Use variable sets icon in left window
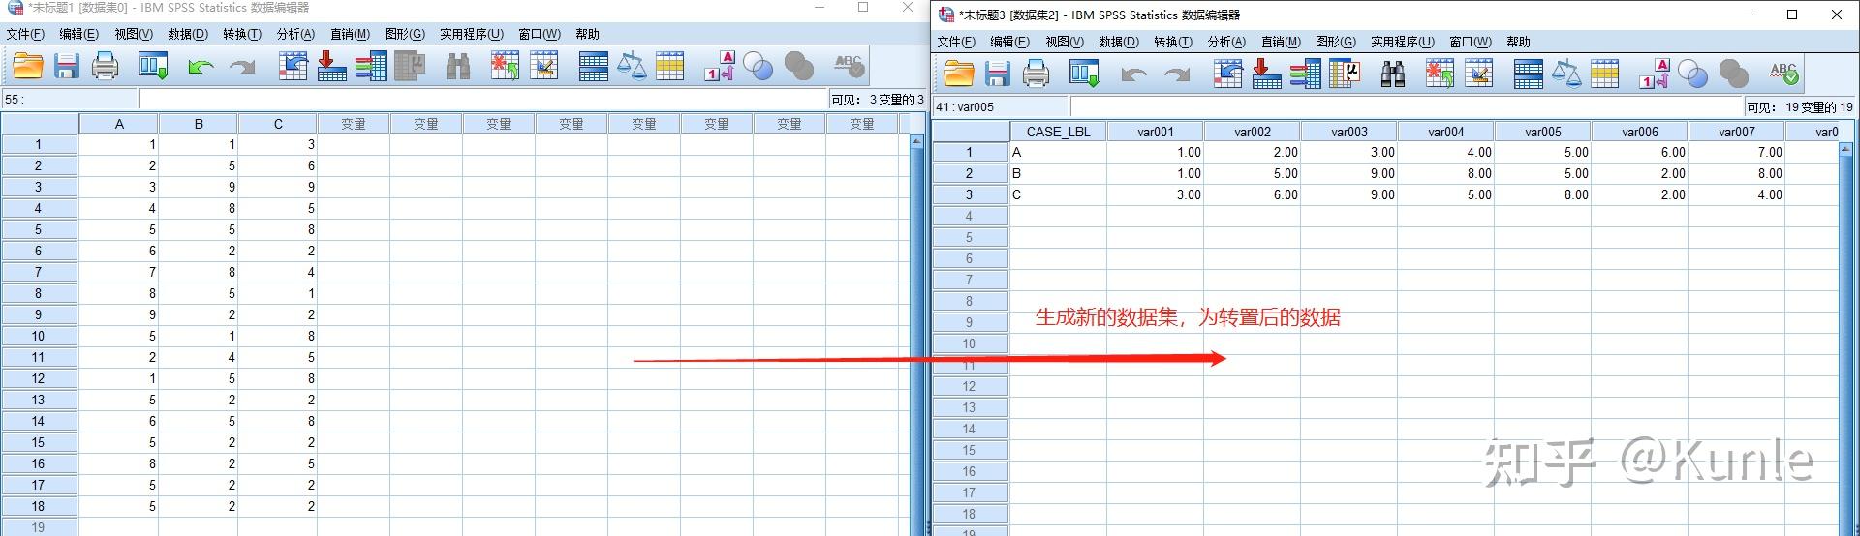The height and width of the screenshot is (536, 1860). 759,66
